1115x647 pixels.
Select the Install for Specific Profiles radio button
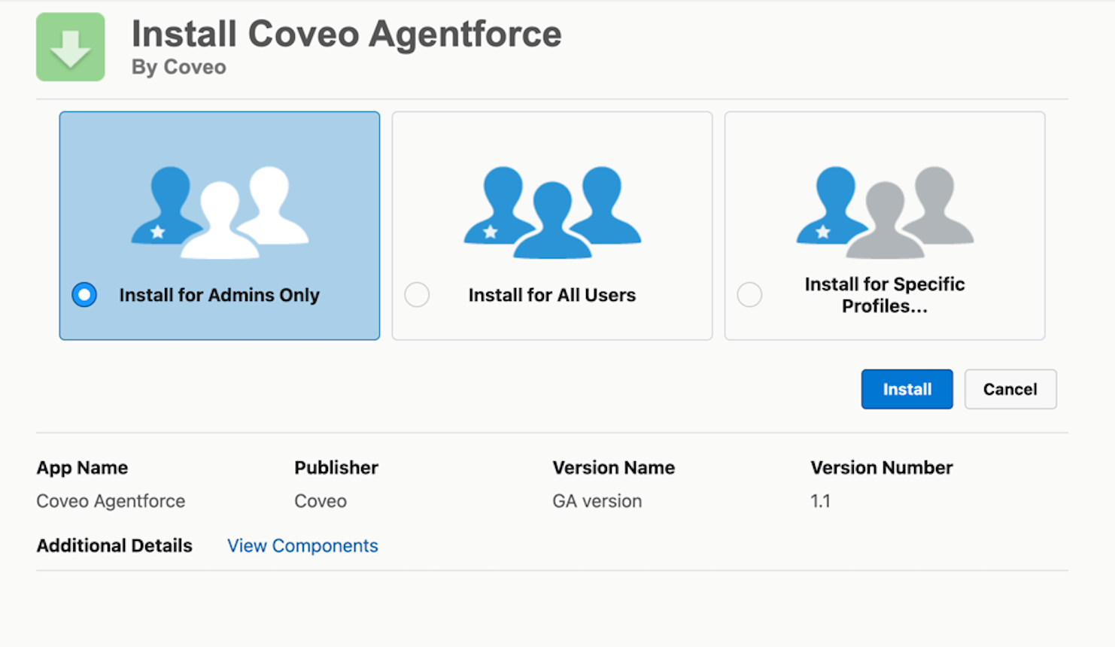coord(749,294)
